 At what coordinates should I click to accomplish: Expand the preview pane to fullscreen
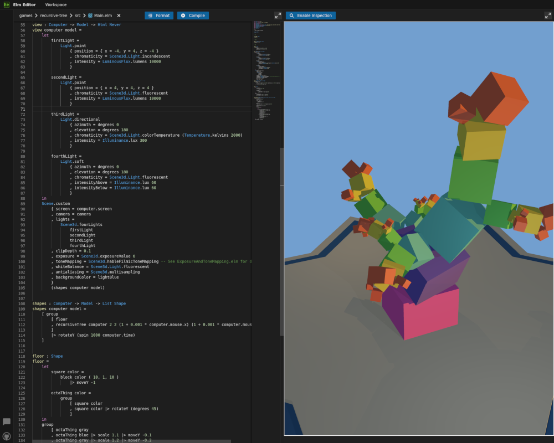click(x=548, y=16)
